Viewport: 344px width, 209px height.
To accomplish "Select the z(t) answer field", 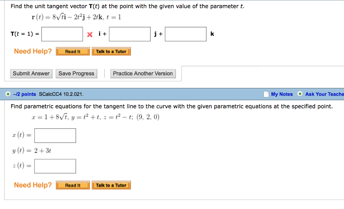I will [55, 166].
